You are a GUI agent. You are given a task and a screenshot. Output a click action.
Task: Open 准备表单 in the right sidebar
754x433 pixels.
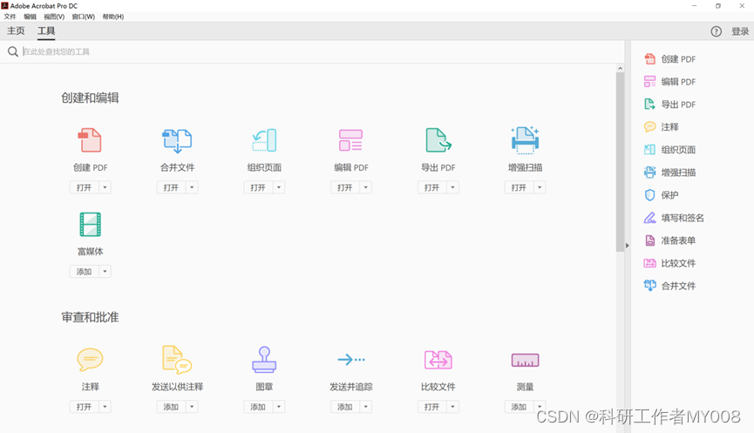(x=669, y=240)
